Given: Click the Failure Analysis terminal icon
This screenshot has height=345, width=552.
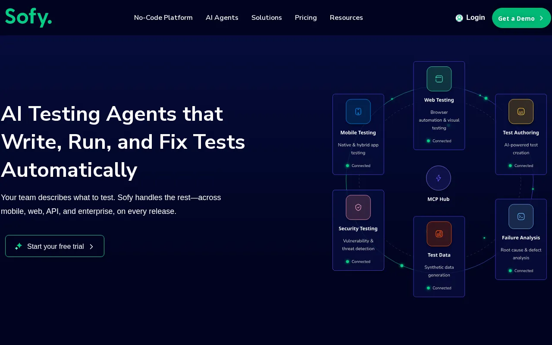Looking at the screenshot, I should coord(521,216).
